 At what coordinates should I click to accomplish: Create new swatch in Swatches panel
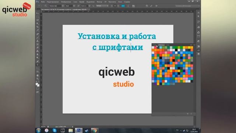(x=188, y=114)
